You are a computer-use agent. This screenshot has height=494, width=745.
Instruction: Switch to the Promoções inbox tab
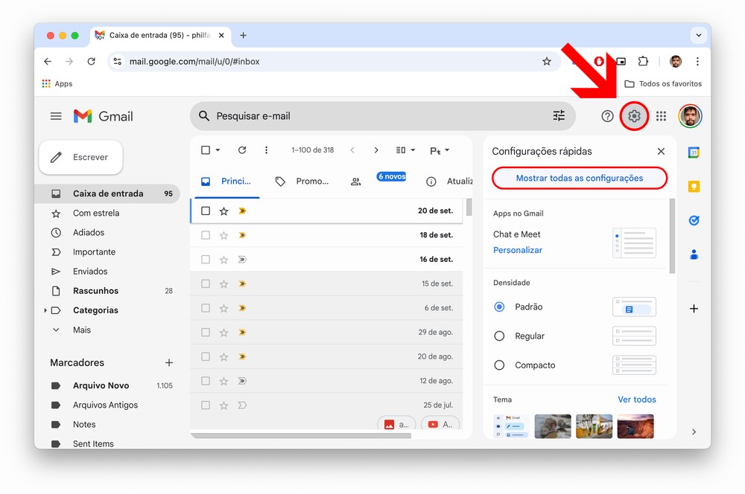pos(303,181)
